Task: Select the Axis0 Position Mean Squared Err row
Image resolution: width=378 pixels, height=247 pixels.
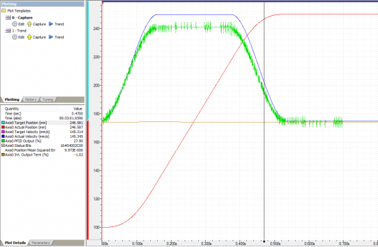Action: (x=42, y=150)
